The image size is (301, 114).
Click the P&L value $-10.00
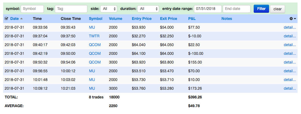pyautogui.click(x=195, y=36)
